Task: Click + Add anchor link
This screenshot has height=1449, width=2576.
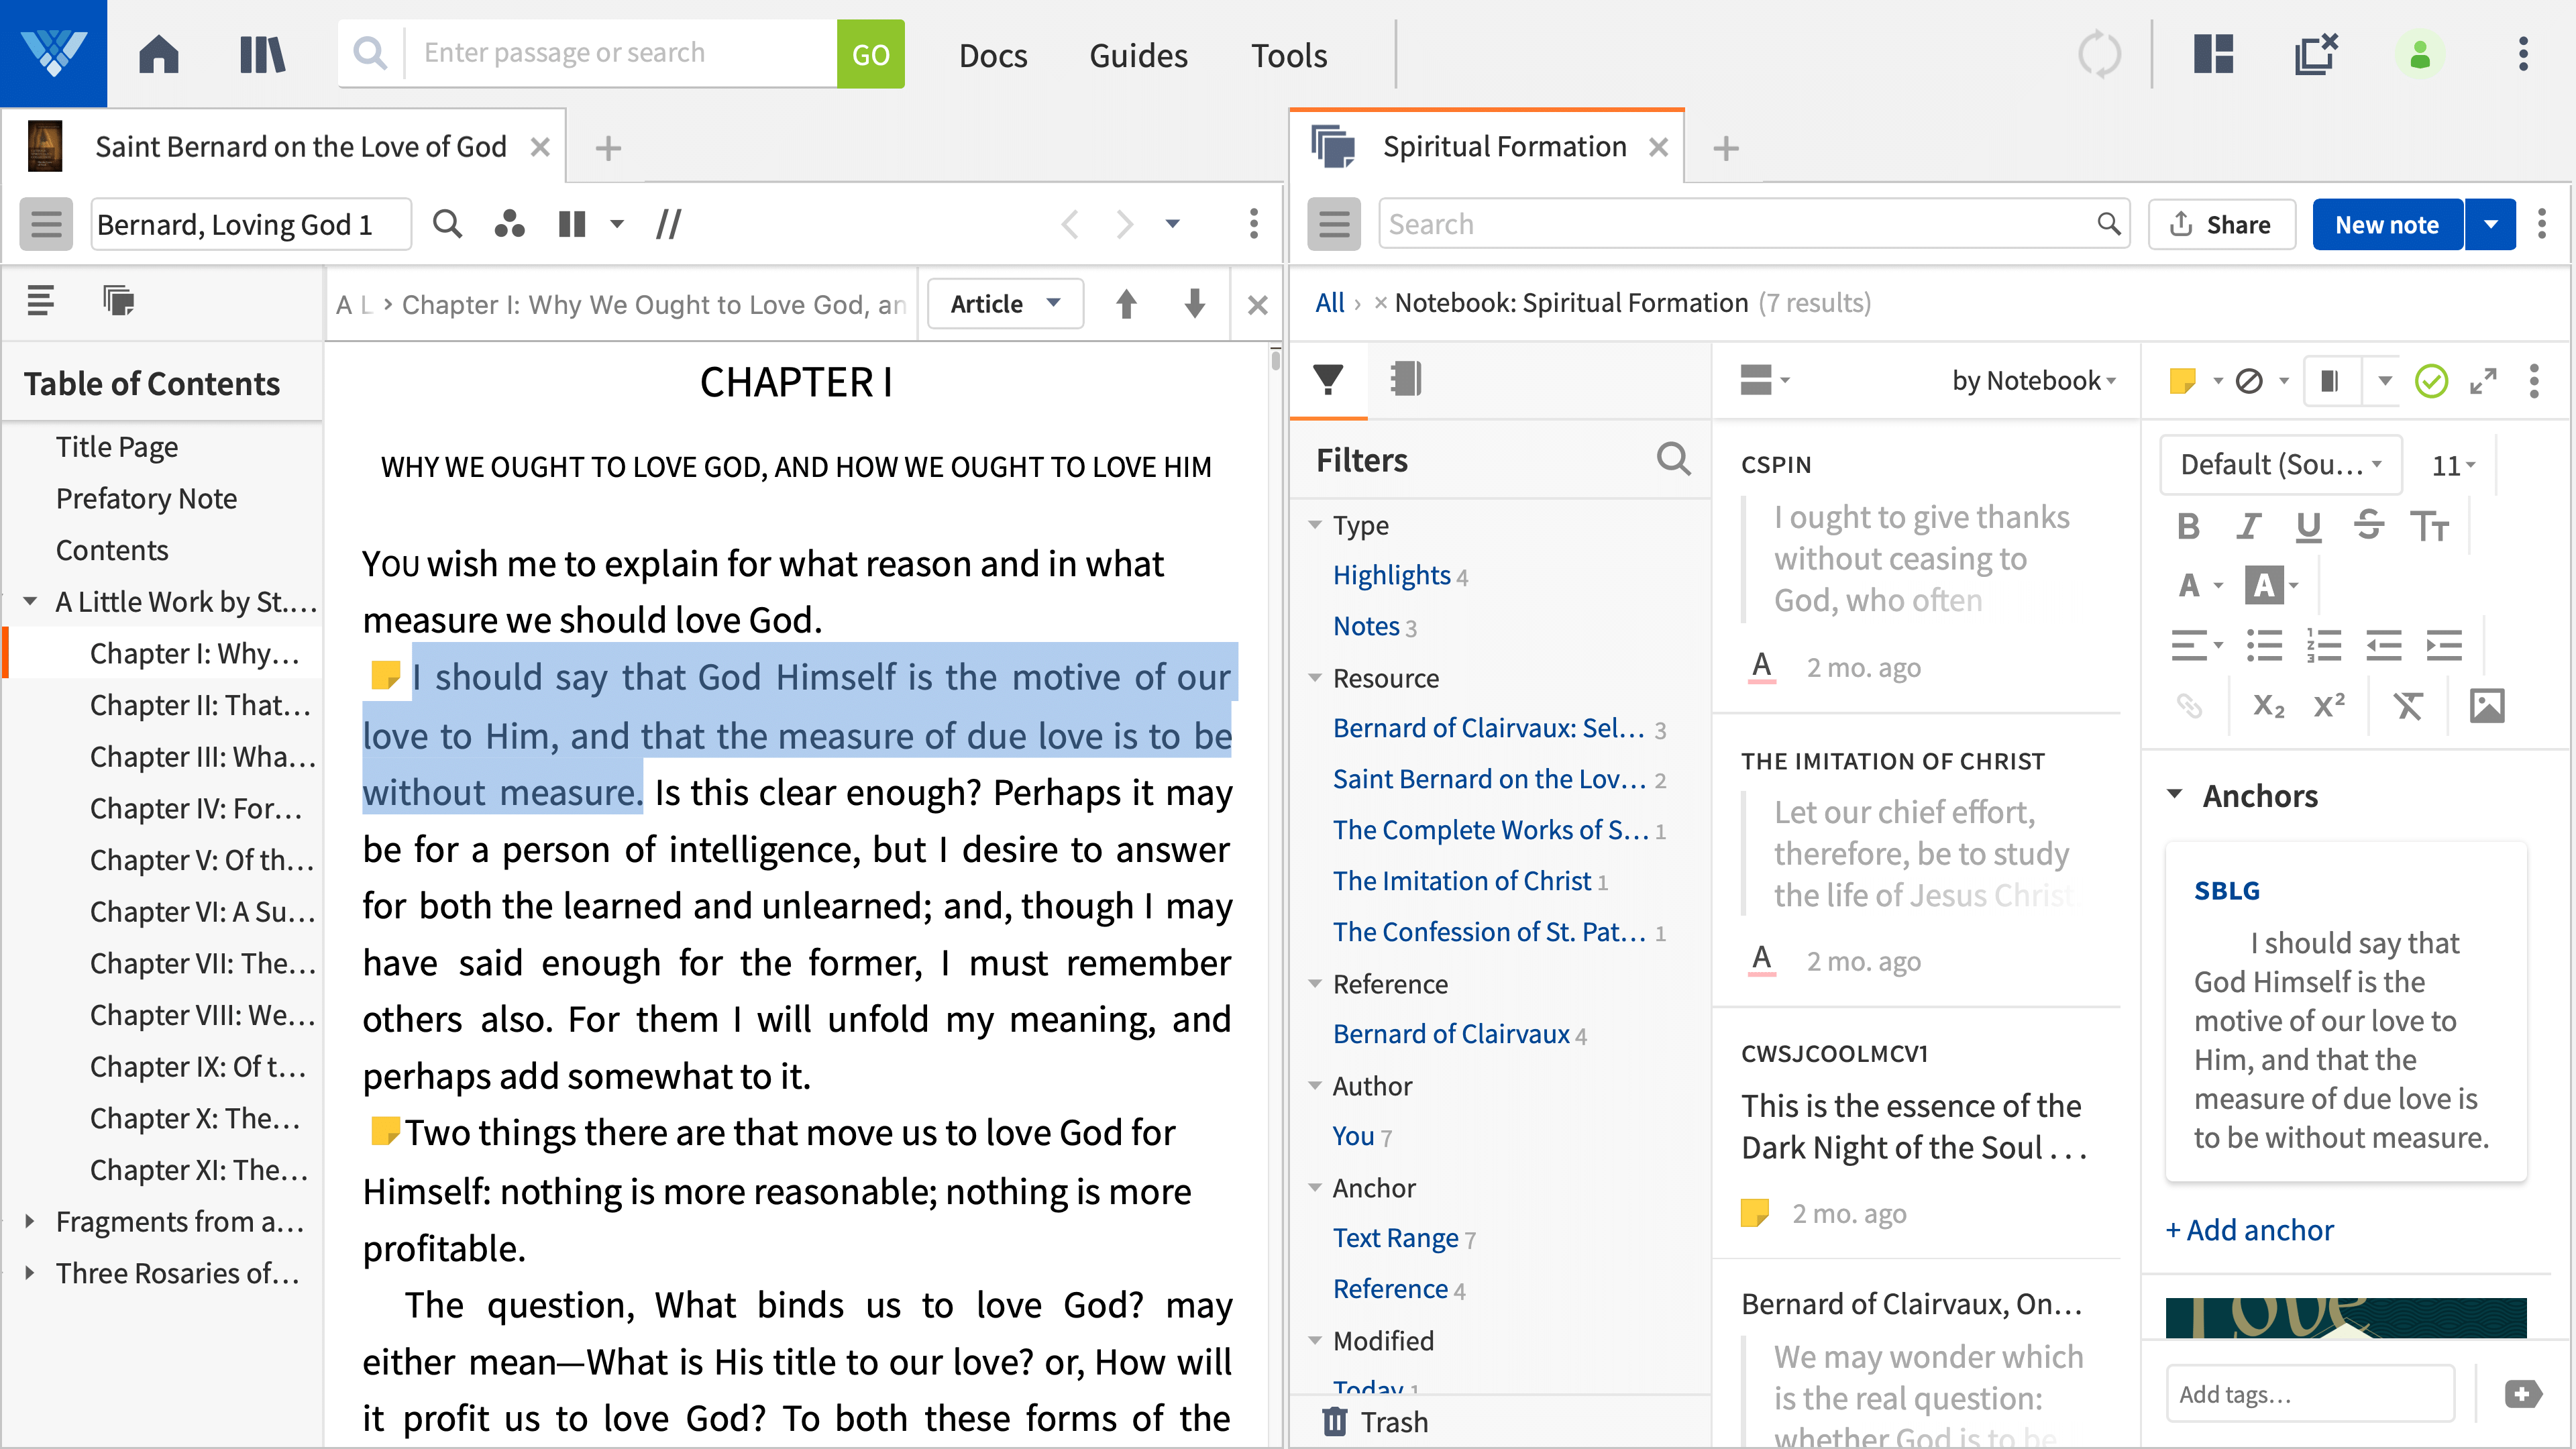Action: click(x=2249, y=1229)
